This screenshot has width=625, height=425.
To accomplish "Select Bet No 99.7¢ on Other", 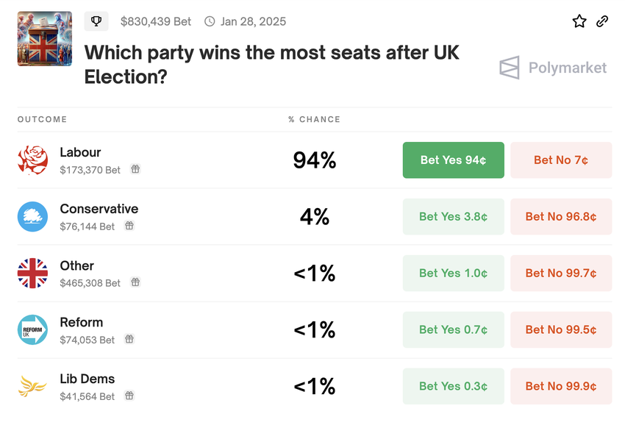I will tap(560, 274).
